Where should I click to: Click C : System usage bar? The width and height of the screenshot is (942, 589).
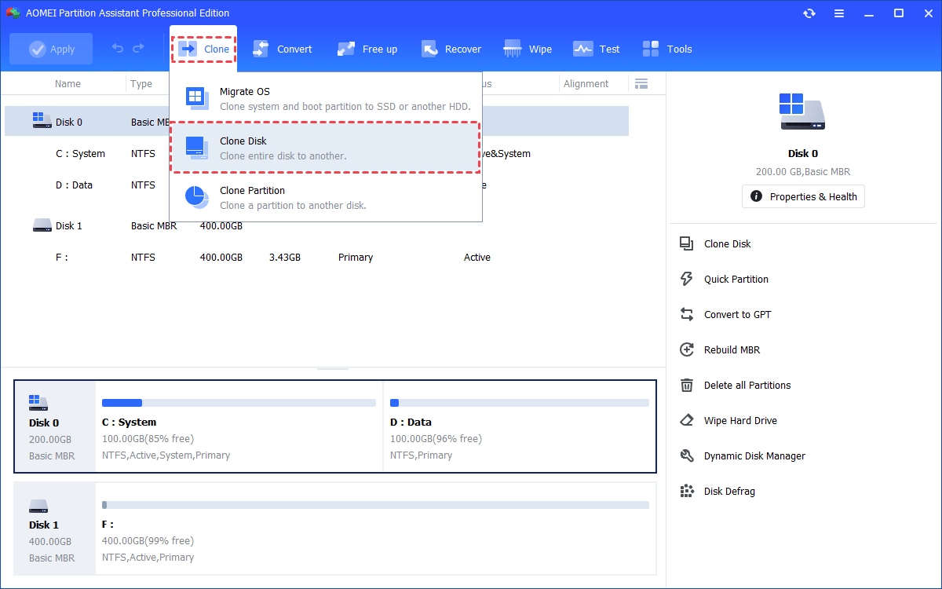click(x=239, y=403)
